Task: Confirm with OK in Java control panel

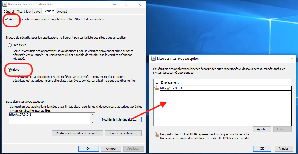Action: pos(89,149)
